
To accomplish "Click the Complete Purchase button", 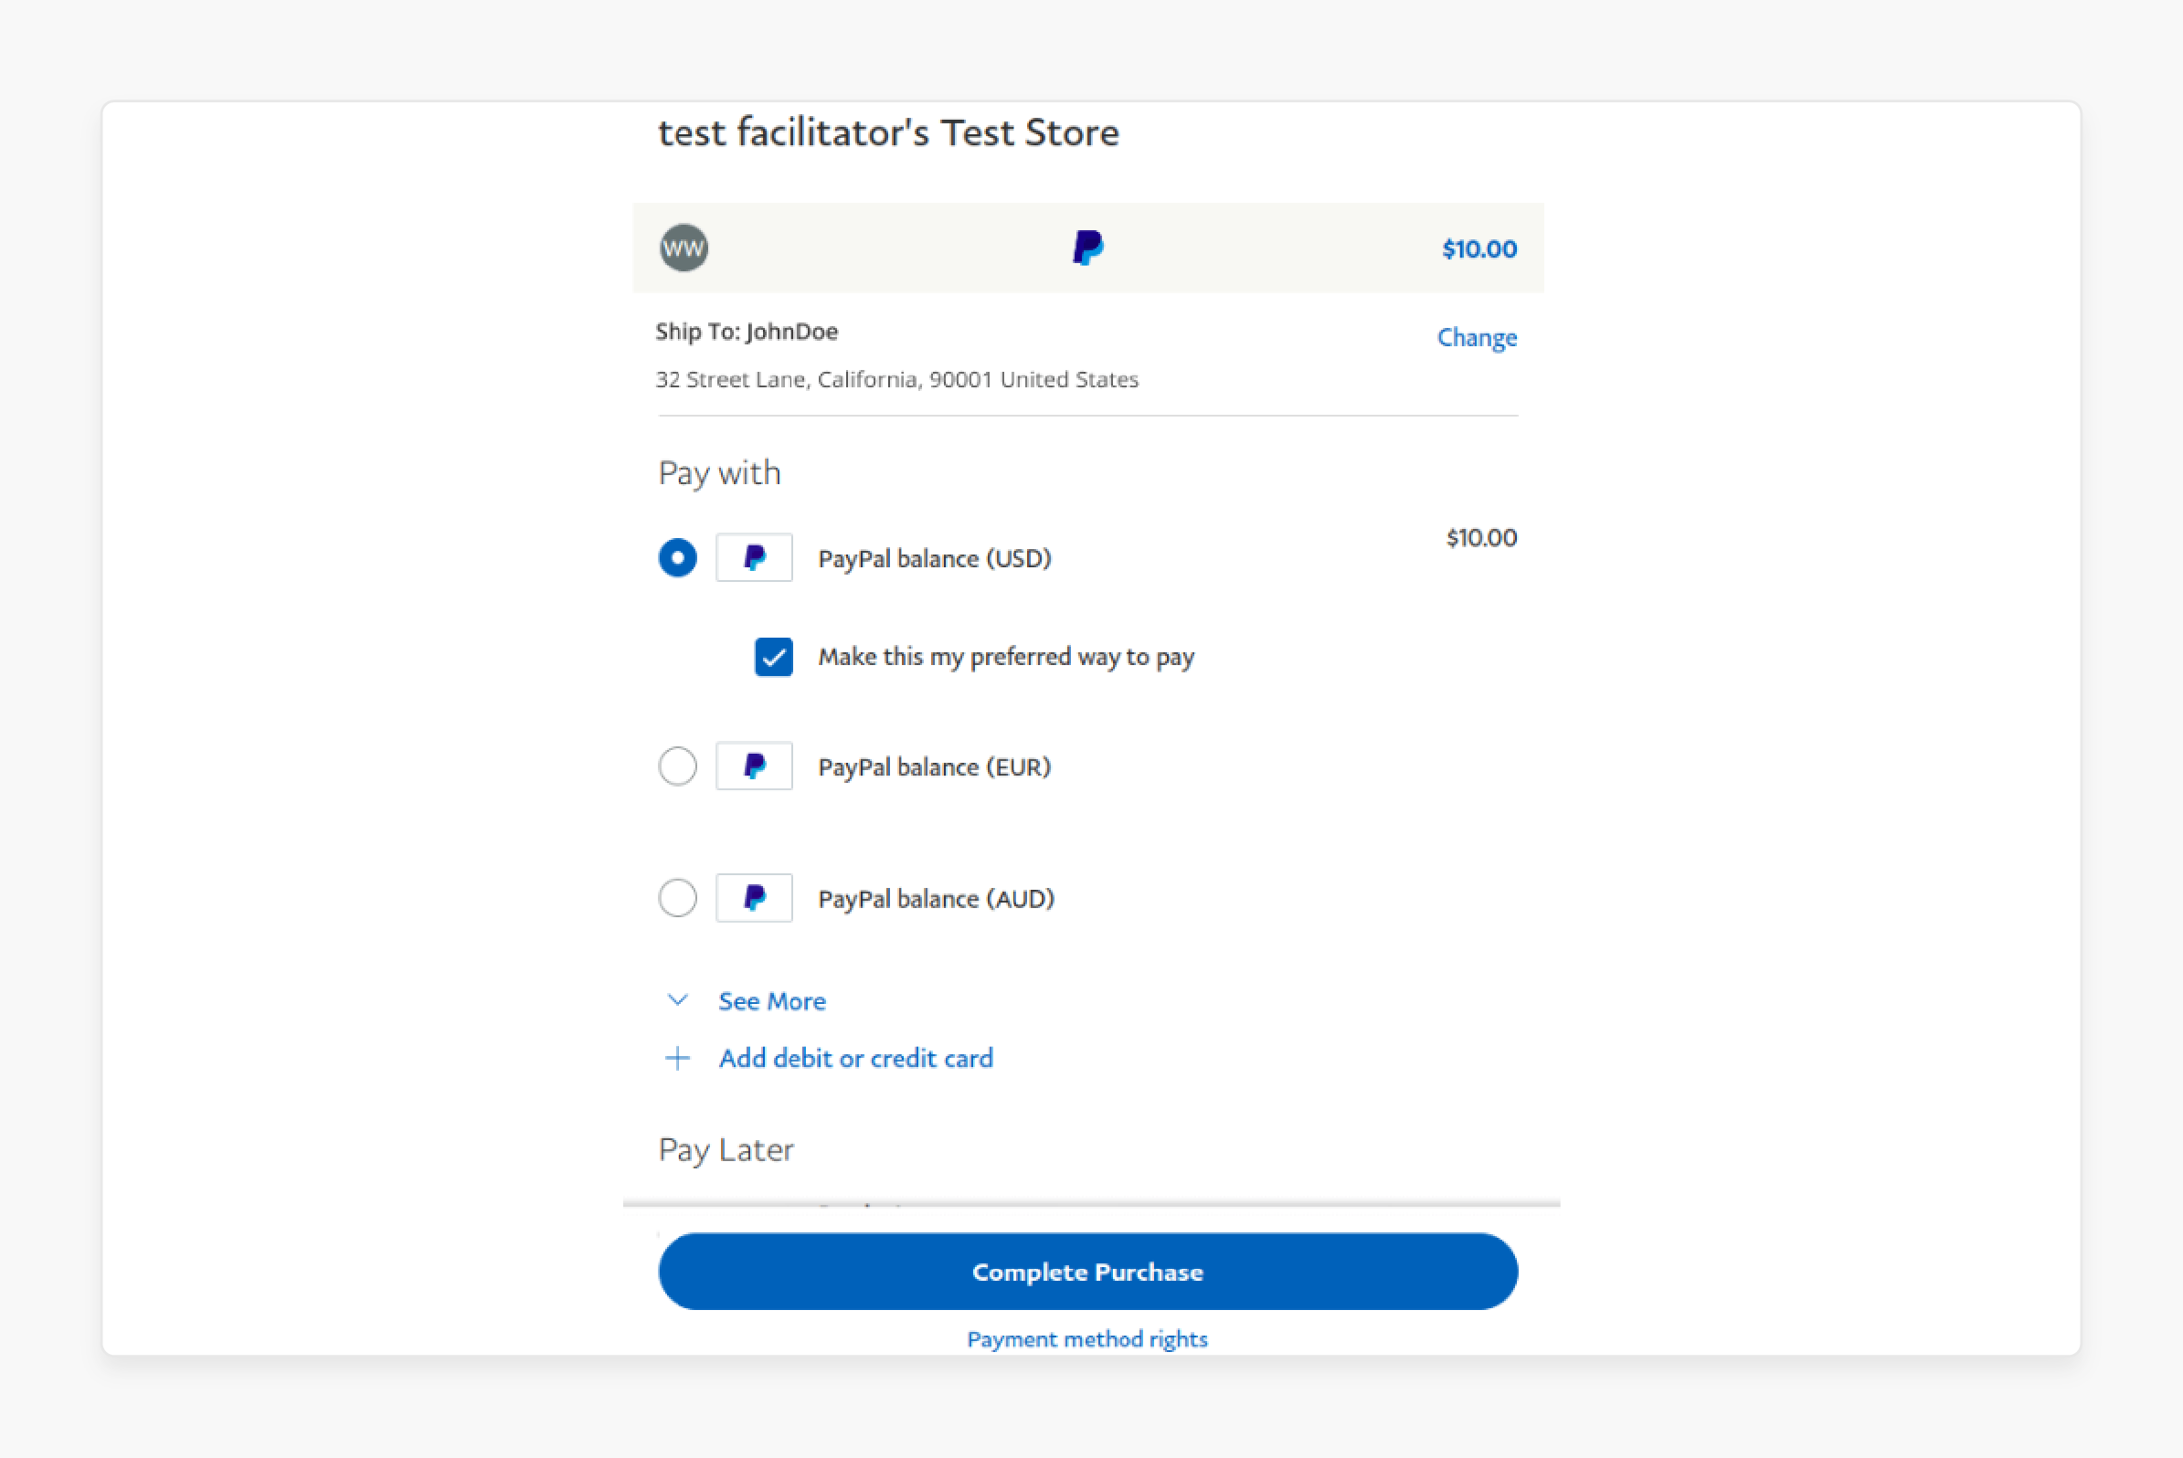I will [x=1088, y=1272].
